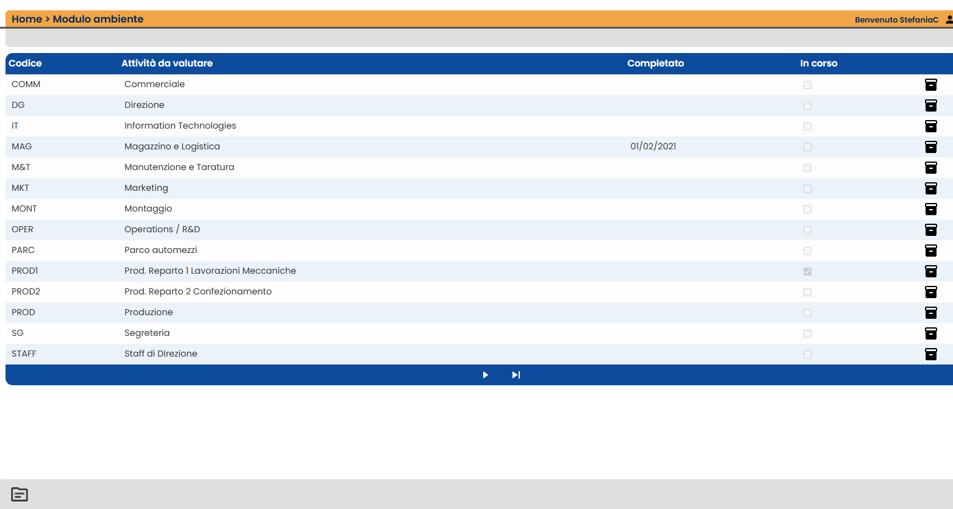Sort by Completato column header
Screen dimensions: 953x509
(x=655, y=63)
